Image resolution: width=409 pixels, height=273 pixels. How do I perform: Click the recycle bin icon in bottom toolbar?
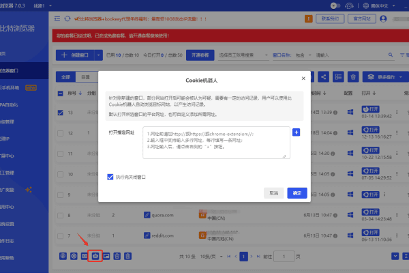tap(117, 256)
